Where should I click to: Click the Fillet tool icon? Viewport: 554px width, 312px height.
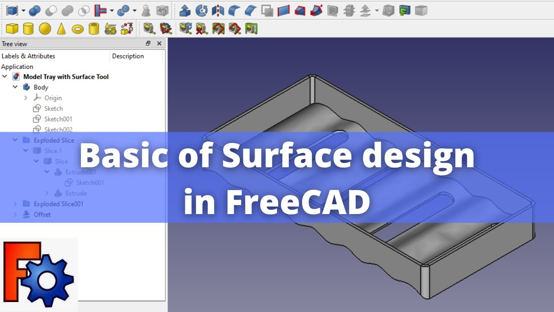[234, 10]
